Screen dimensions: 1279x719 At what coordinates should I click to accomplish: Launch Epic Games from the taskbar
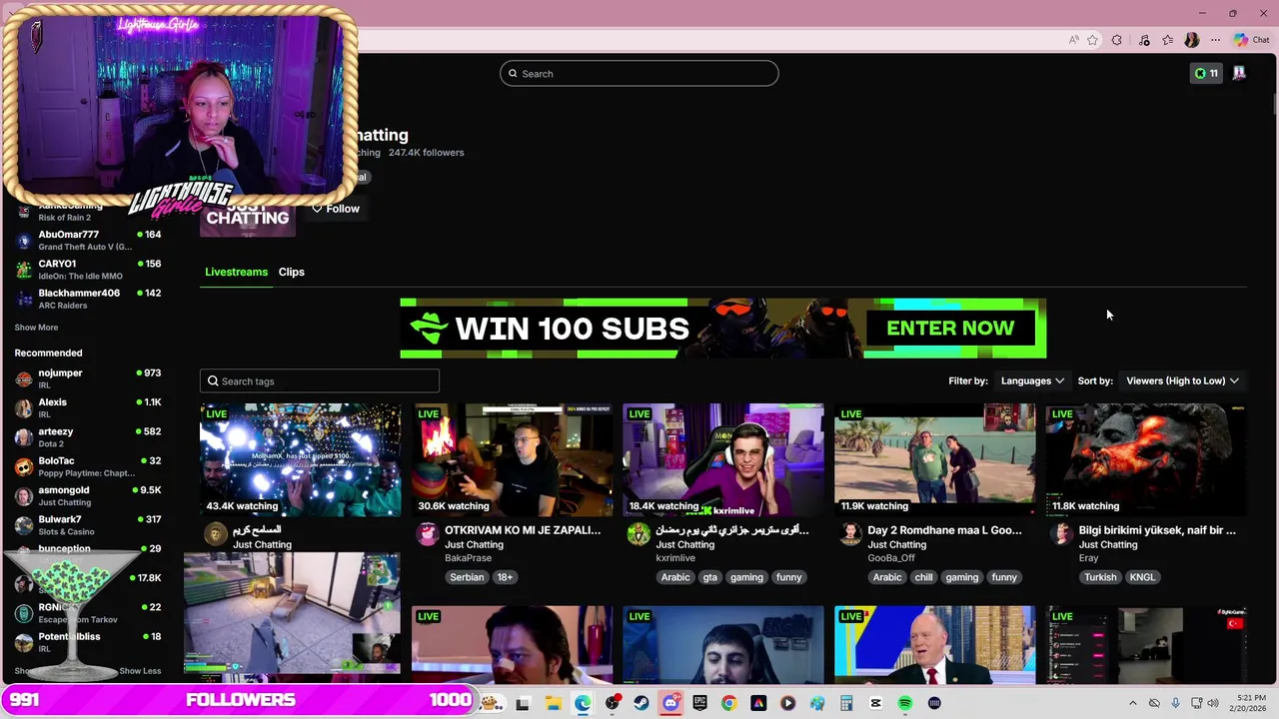click(699, 703)
